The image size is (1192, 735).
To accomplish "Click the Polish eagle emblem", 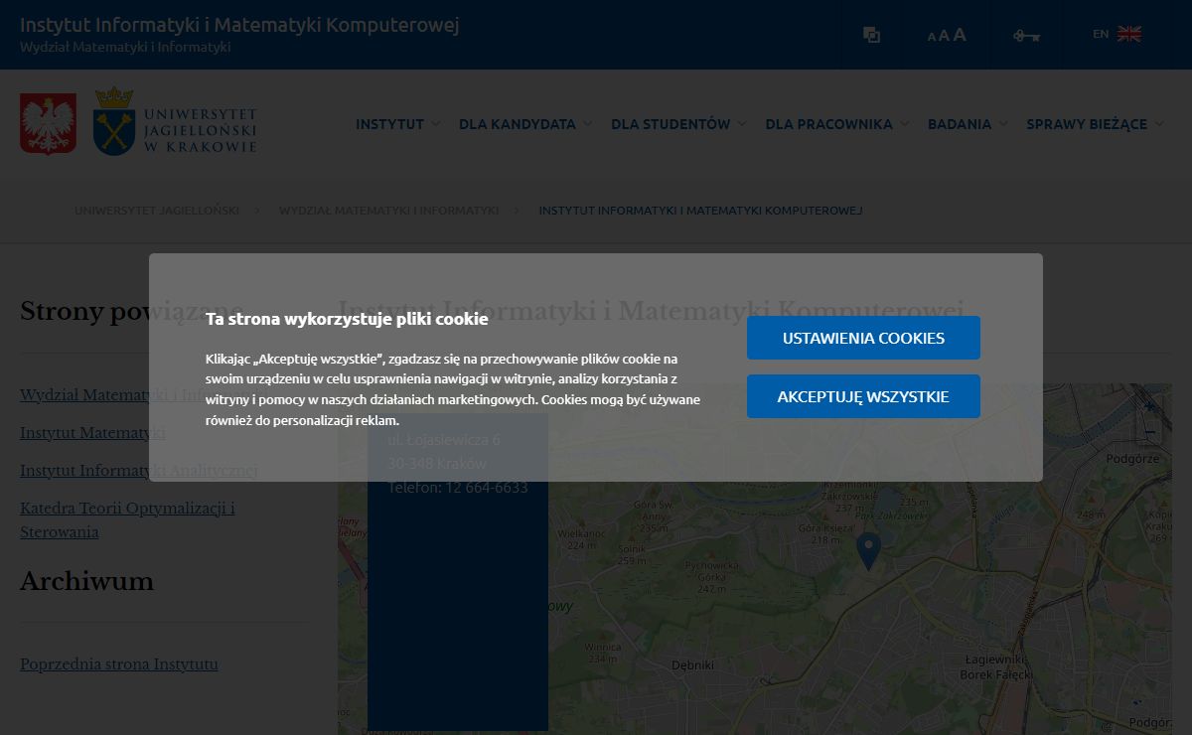I will [x=48, y=123].
